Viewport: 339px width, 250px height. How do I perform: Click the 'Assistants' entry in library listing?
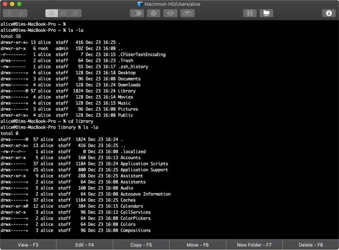click(133, 182)
